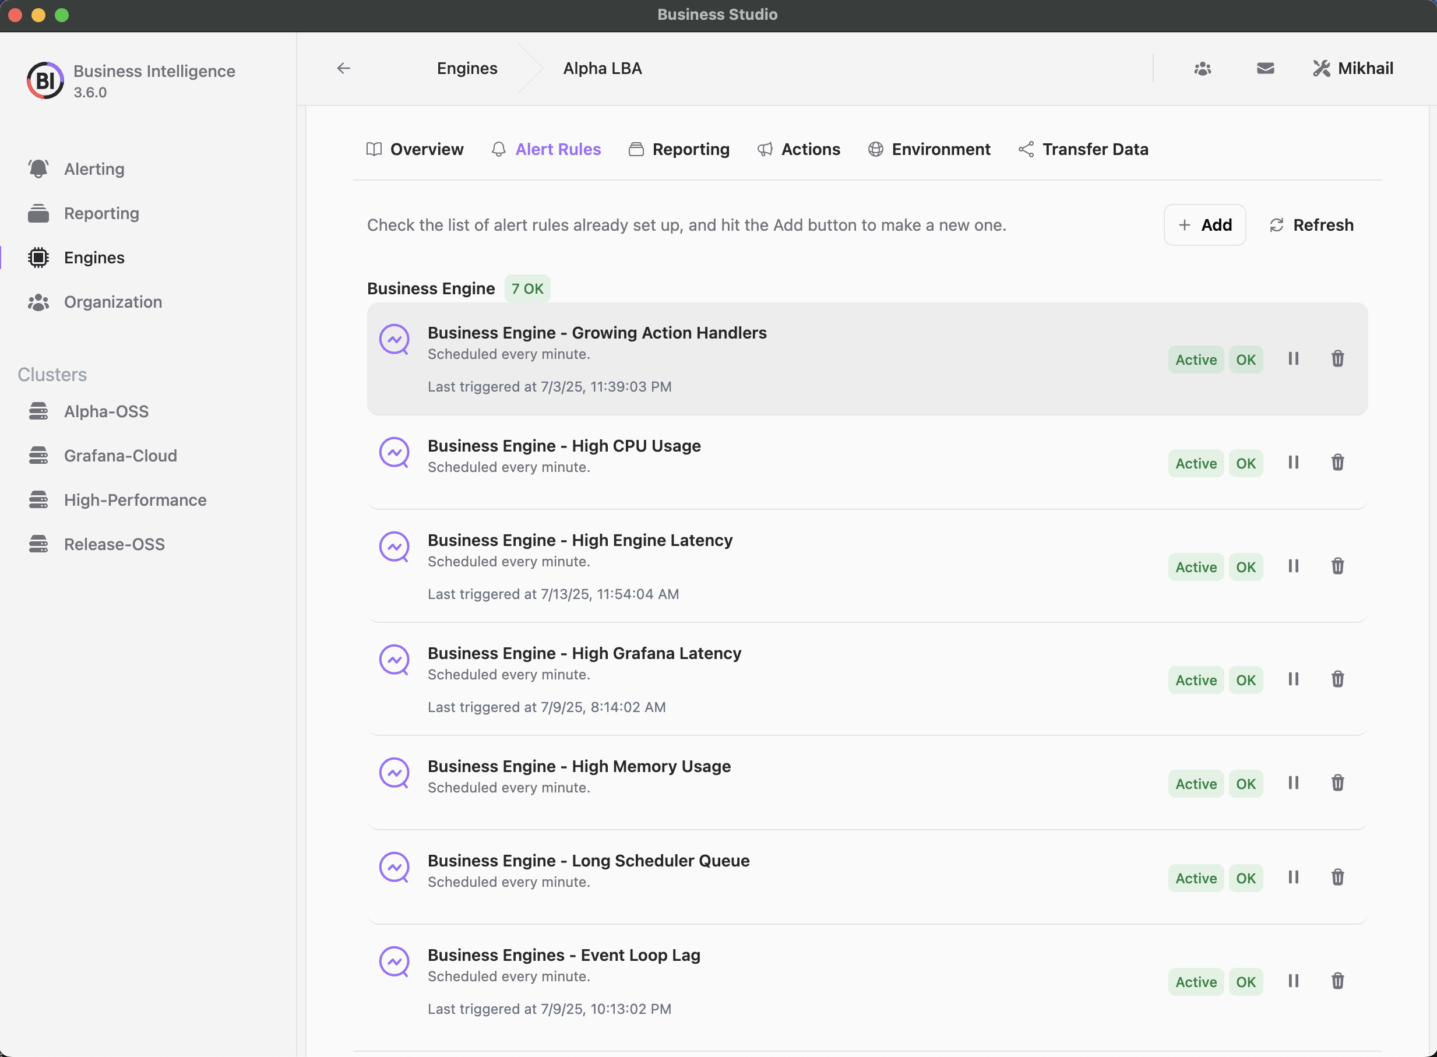This screenshot has width=1437, height=1057.
Task: Pause the High Engine Latency rule
Action: [x=1294, y=566]
